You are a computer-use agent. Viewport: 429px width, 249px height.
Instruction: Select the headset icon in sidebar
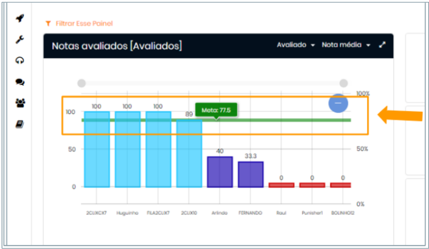(20, 61)
